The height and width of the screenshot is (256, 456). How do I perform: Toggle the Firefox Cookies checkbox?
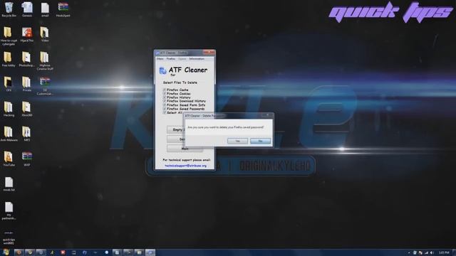click(165, 94)
